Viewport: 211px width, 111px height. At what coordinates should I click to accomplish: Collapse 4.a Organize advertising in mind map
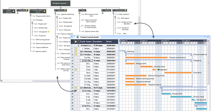click(57, 17)
